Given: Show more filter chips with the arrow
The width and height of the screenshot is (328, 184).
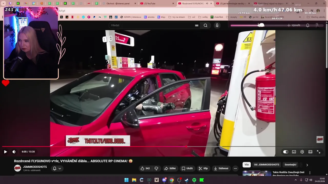Looking at the screenshot, I should (x=307, y=165).
